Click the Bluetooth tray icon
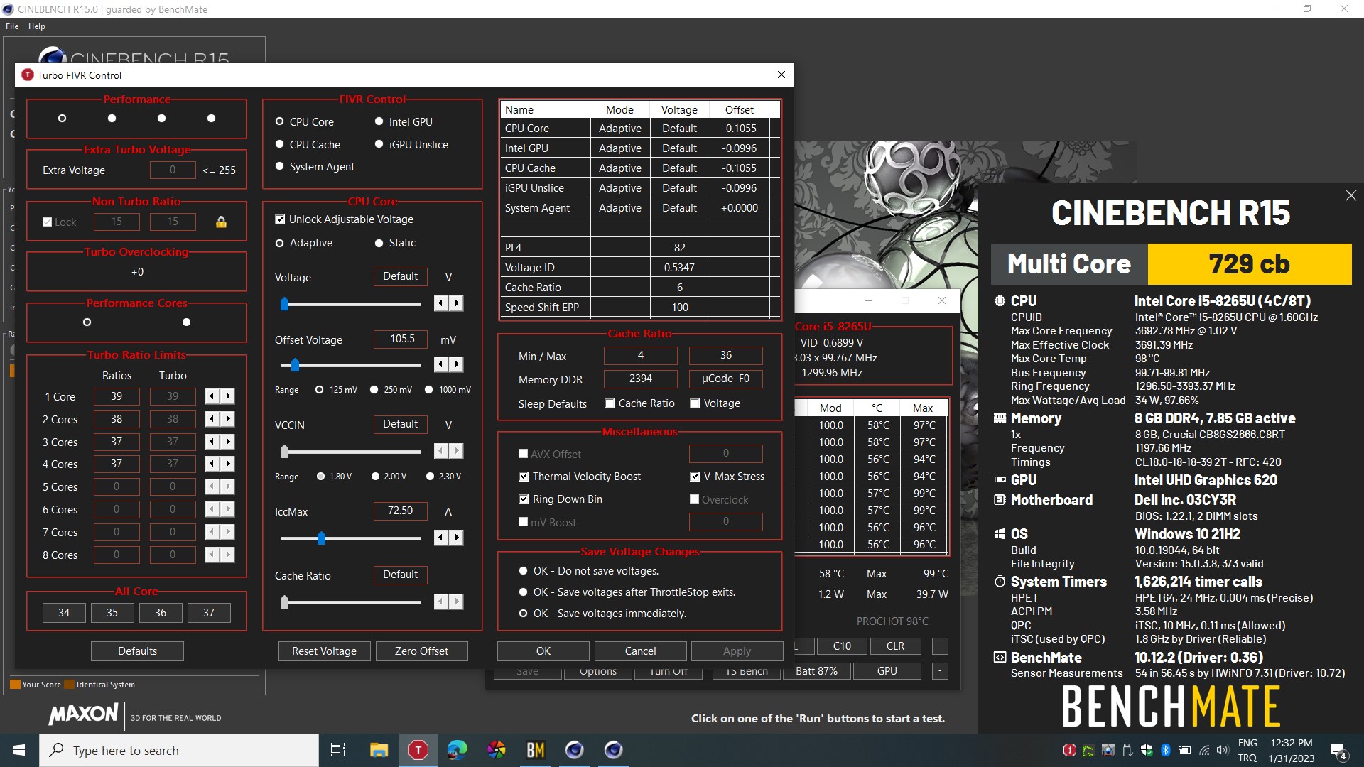The width and height of the screenshot is (1364, 767). [x=1165, y=750]
